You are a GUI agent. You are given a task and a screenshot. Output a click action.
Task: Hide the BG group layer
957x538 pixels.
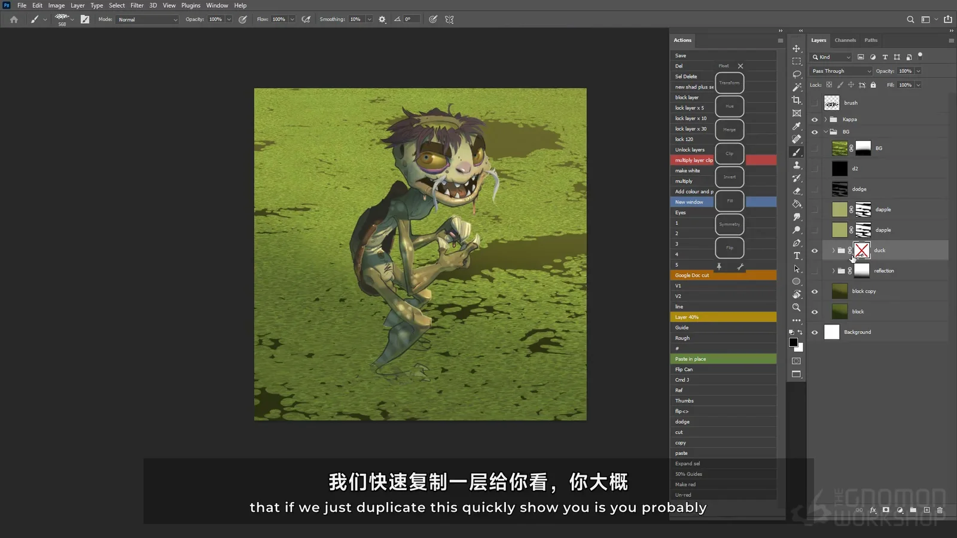[814, 132]
